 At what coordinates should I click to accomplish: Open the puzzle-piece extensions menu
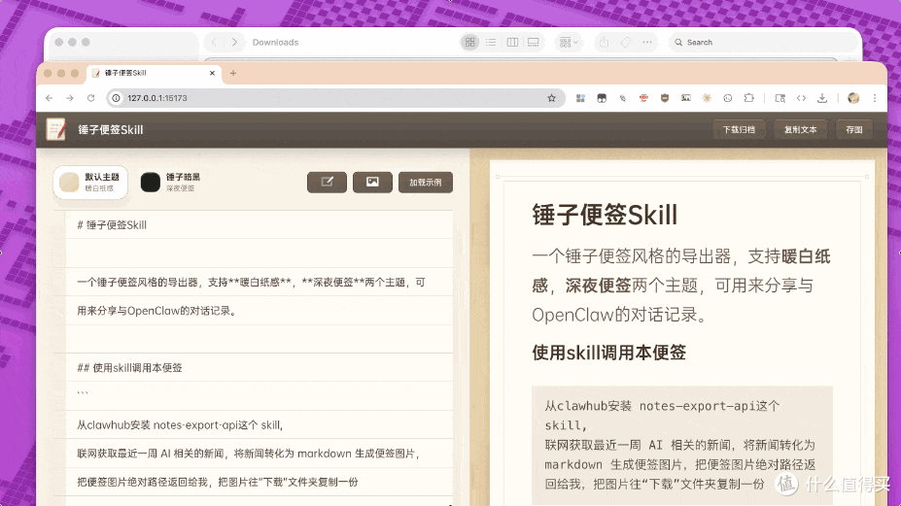[748, 98]
